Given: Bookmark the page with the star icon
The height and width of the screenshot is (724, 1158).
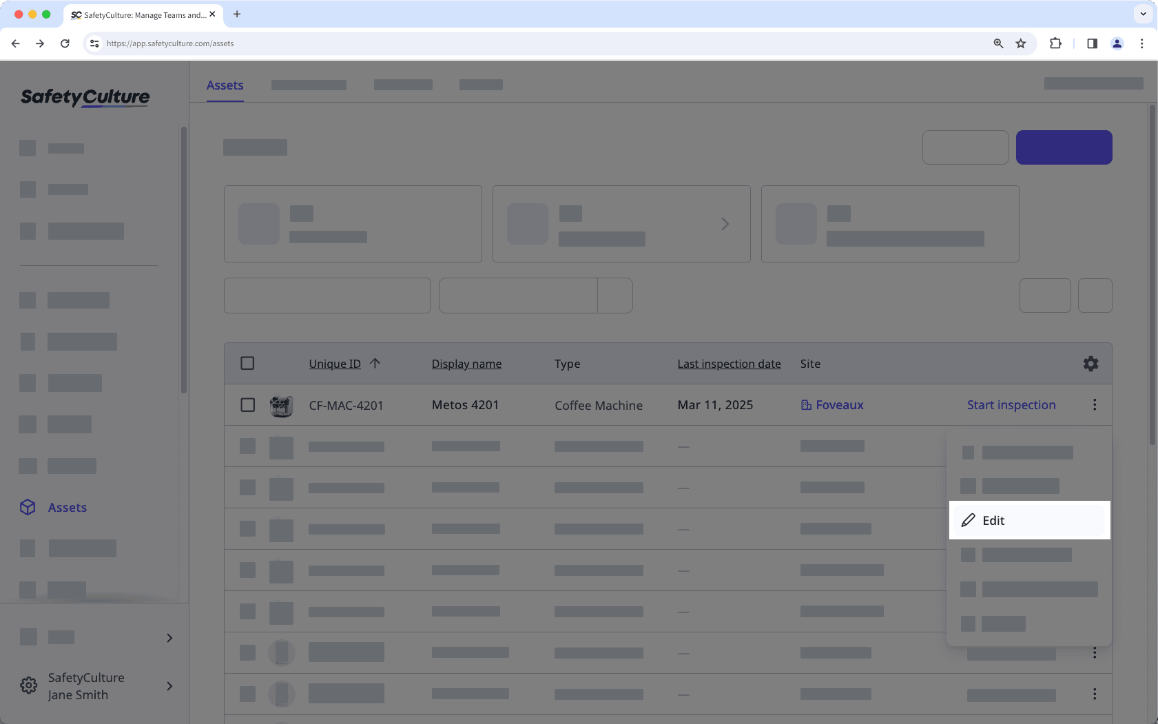Looking at the screenshot, I should pos(1021,43).
